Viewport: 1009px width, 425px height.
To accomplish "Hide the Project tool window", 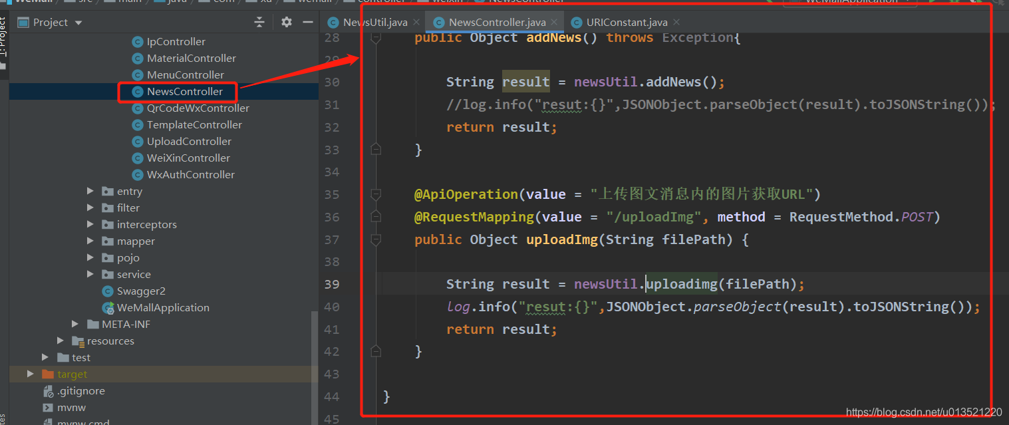I will coord(308,22).
